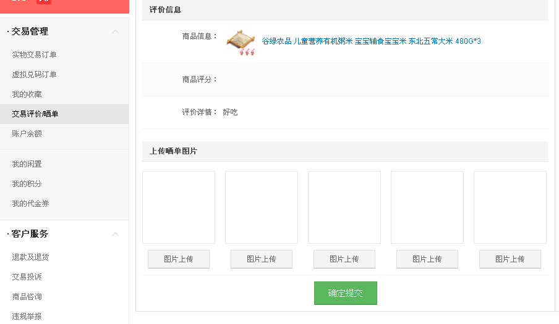Click the first 图片上传 button
The width and height of the screenshot is (559, 324).
(179, 259)
